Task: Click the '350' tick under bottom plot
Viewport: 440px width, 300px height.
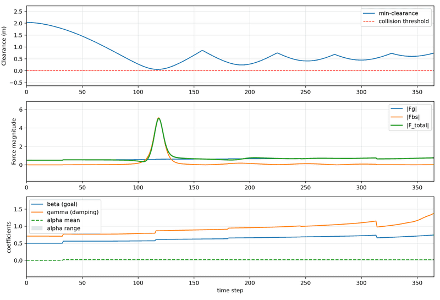Action: tap(417, 282)
